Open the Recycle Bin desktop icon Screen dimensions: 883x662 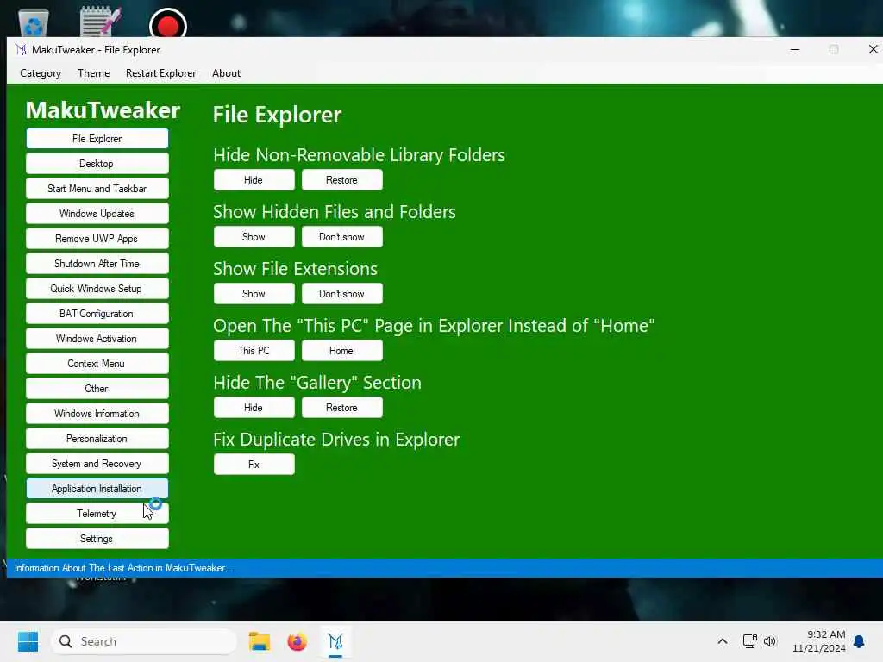pos(34,22)
